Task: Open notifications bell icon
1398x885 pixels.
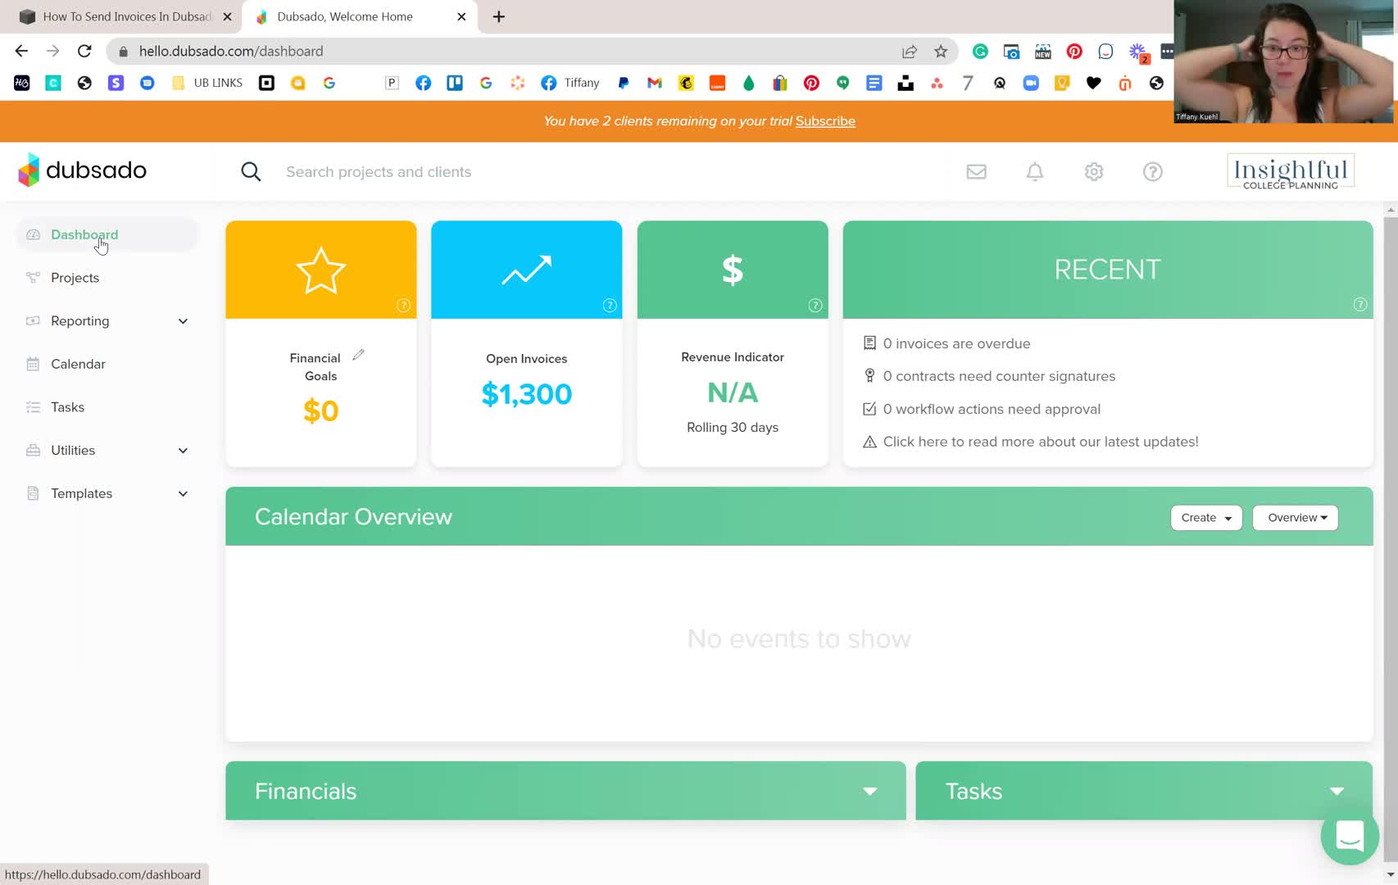Action: click(1035, 171)
